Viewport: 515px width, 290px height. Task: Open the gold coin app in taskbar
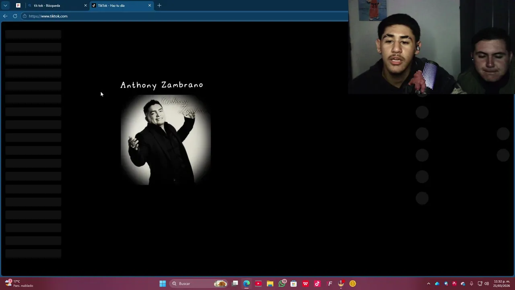coord(353,284)
